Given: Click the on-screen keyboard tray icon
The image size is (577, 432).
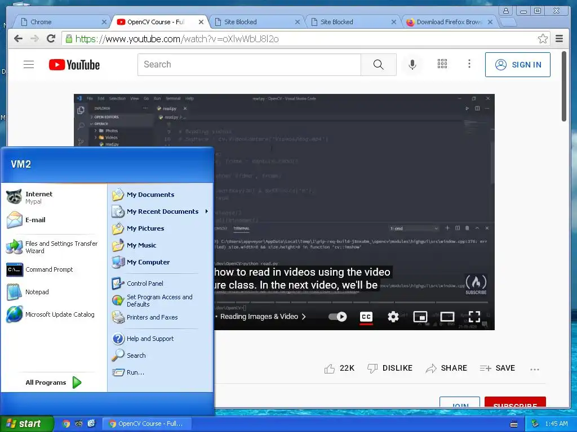Looking at the screenshot, I should pyautogui.click(x=514, y=424).
